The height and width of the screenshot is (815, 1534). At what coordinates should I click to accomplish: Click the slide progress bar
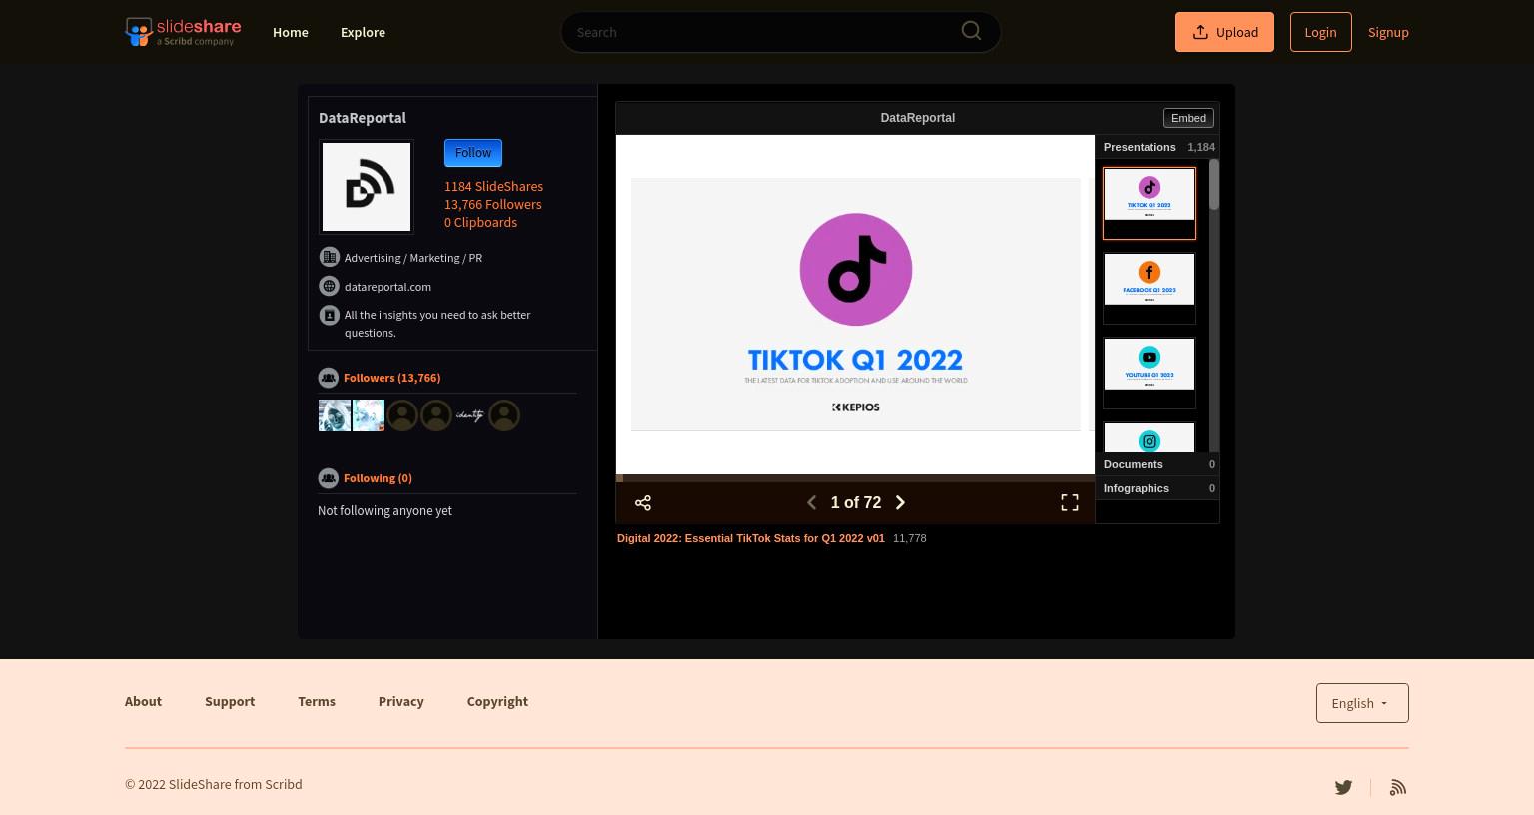(855, 478)
